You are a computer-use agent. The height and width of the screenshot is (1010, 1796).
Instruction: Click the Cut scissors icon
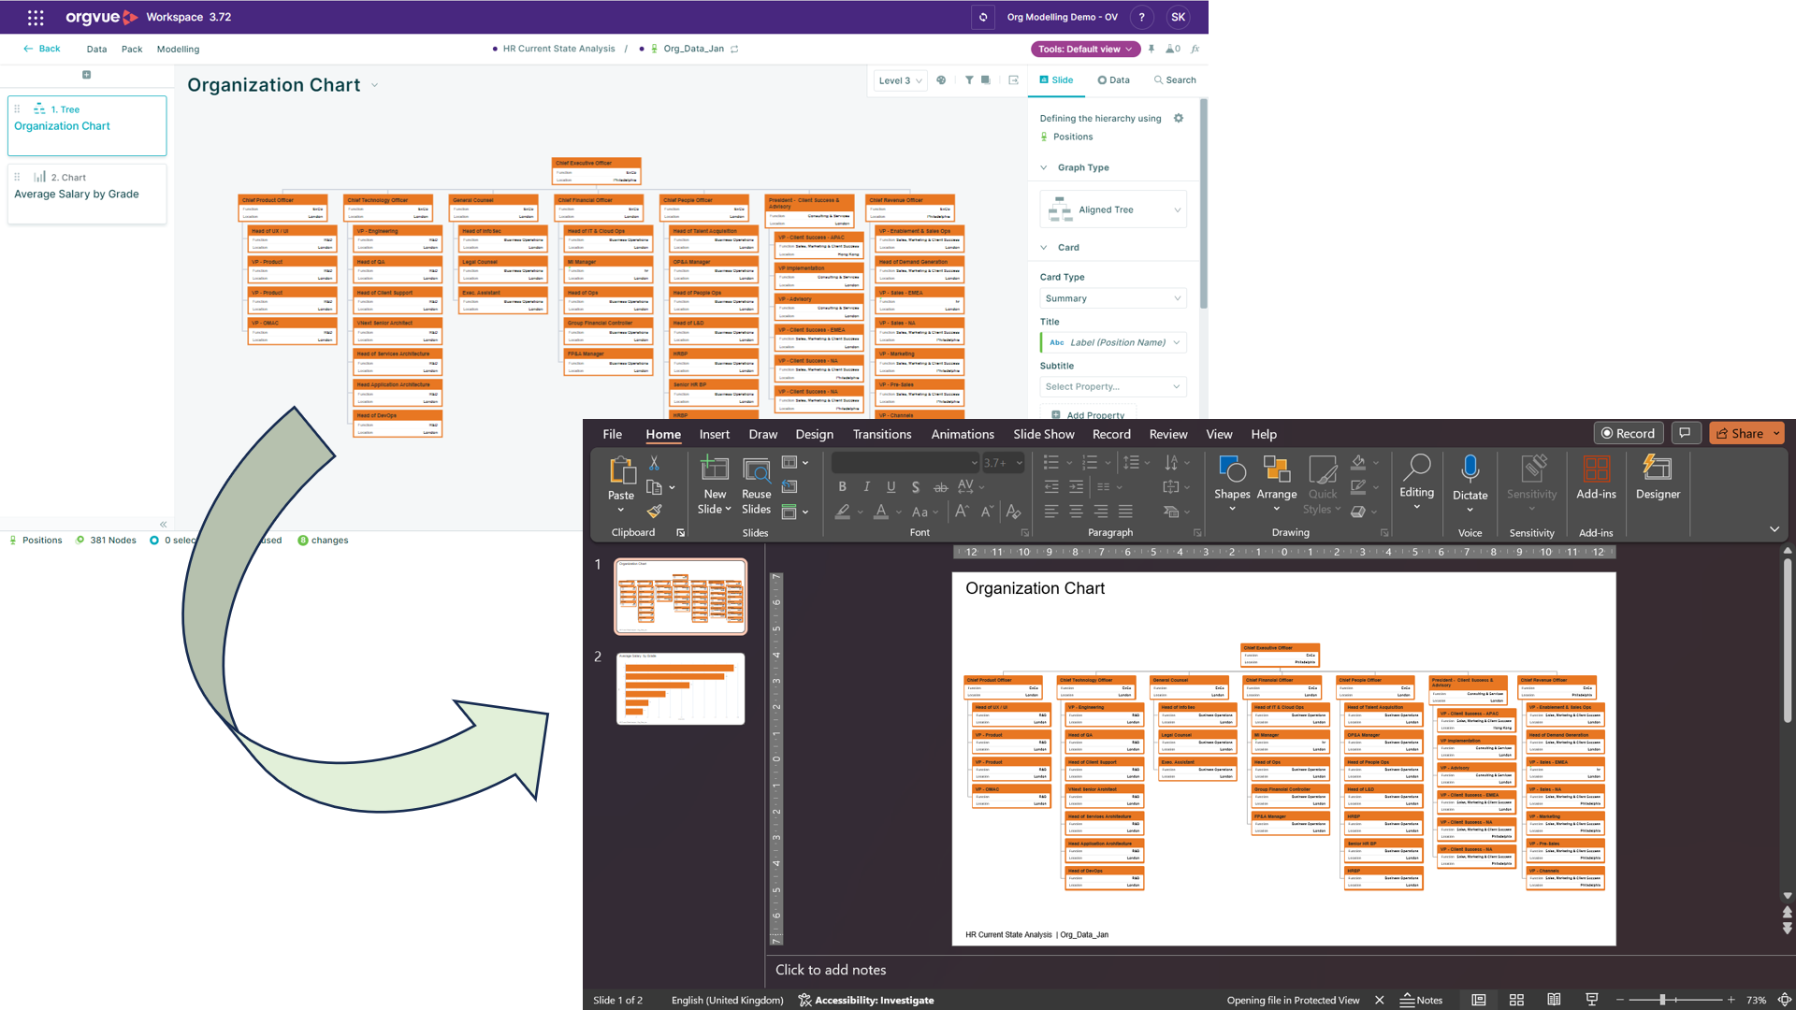[x=654, y=463]
